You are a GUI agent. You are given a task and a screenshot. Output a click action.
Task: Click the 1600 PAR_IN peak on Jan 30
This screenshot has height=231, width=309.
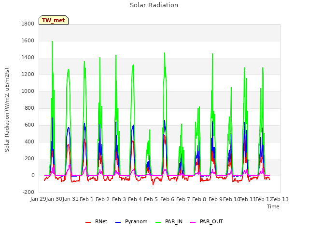click(52, 41)
